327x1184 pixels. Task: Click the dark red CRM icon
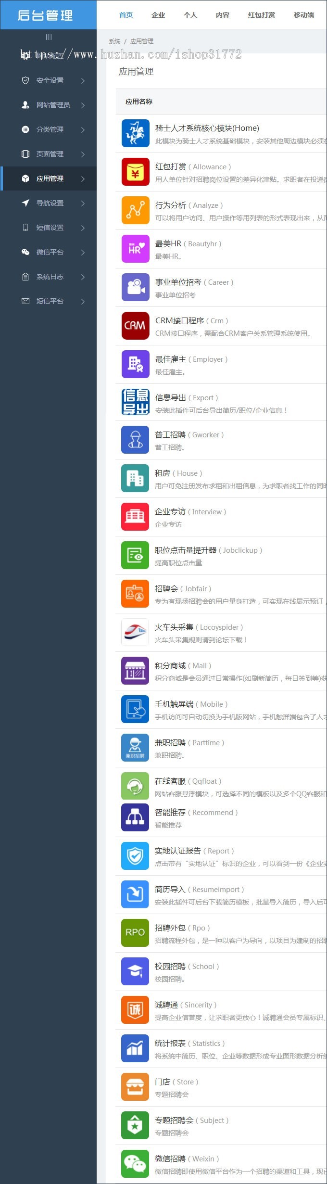click(x=135, y=326)
